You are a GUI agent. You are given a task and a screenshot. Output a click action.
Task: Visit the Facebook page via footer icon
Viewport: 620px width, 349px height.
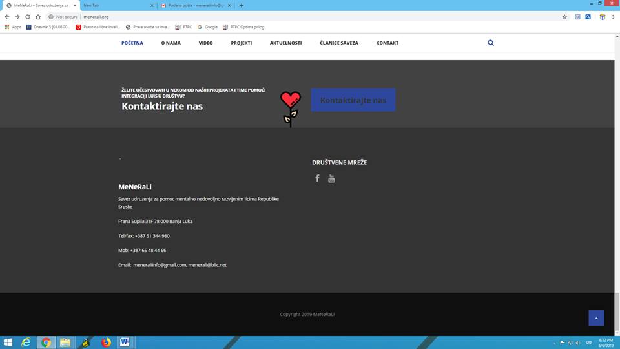pos(317,178)
